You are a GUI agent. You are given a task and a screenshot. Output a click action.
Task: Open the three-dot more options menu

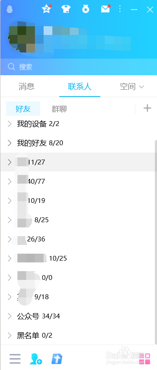[x=120, y=9]
